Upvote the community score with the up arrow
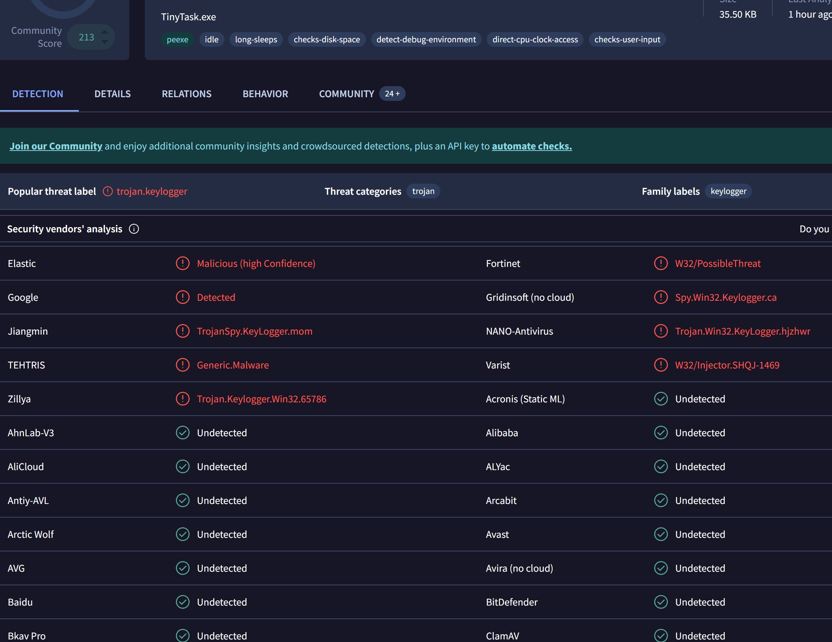The image size is (832, 642). (104, 32)
